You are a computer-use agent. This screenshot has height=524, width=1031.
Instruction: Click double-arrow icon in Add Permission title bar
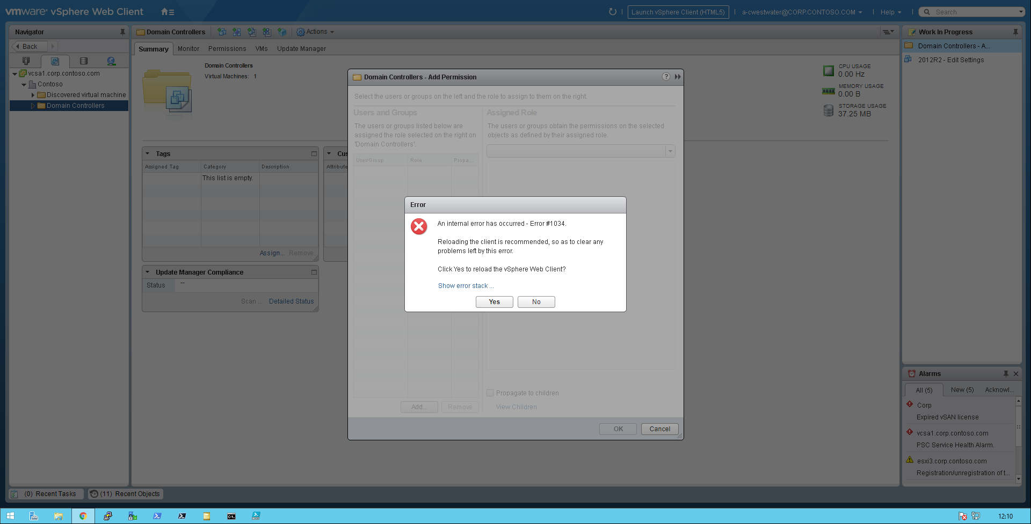(678, 77)
